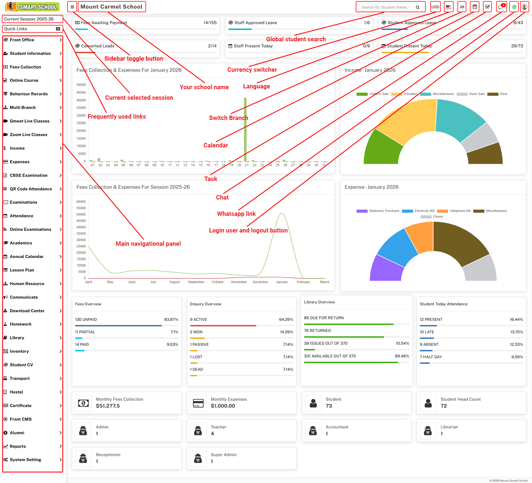Image resolution: width=532 pixels, height=483 pixels.
Task: Click the switch branch arrows icon
Action: coord(462,7)
